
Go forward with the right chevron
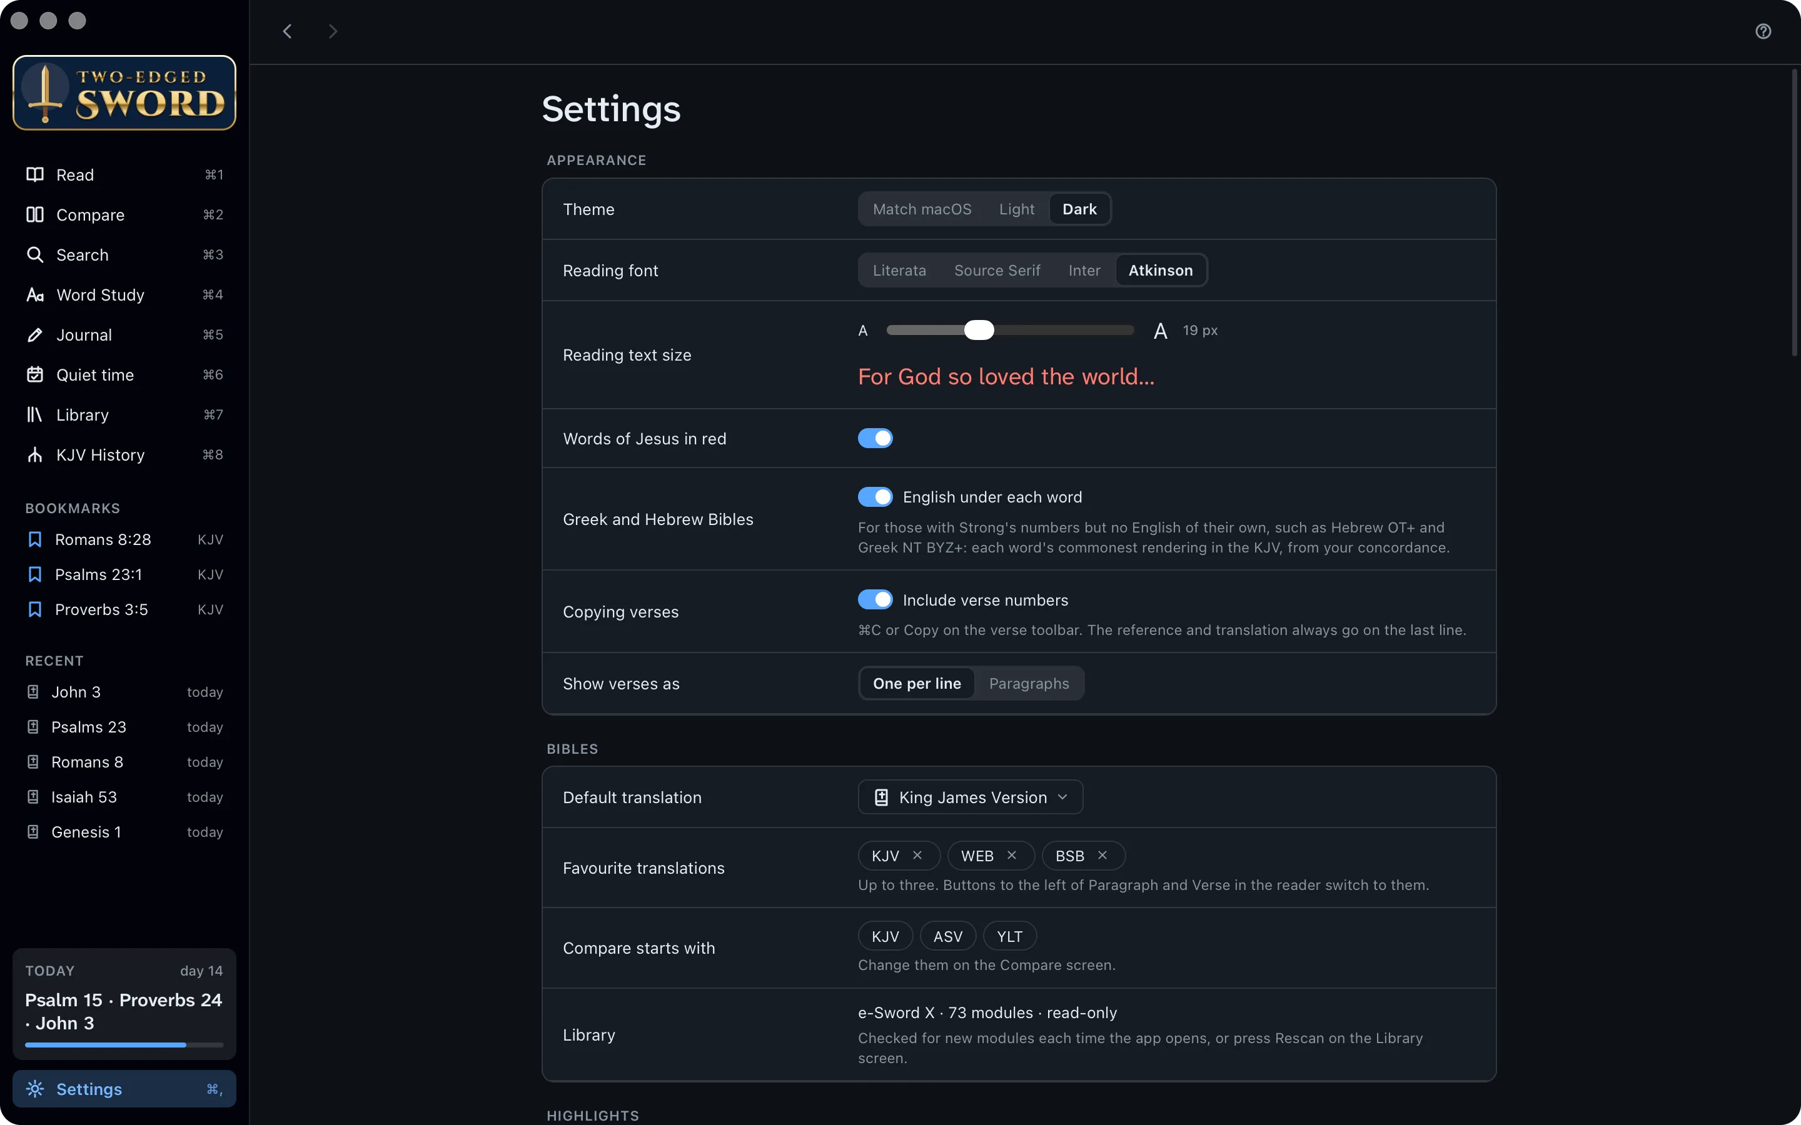tap(333, 31)
